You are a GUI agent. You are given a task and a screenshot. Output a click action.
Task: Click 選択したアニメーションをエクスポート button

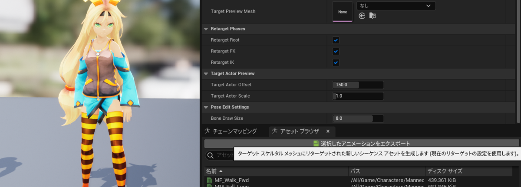(362, 144)
